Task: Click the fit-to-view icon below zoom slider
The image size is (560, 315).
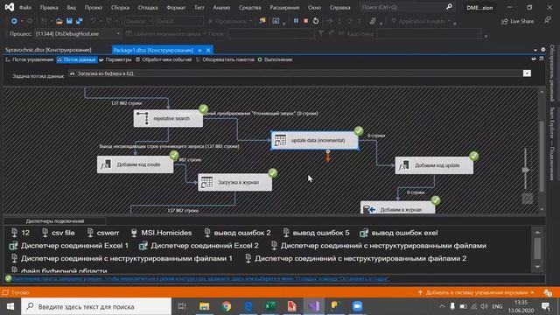Action: [x=527, y=199]
